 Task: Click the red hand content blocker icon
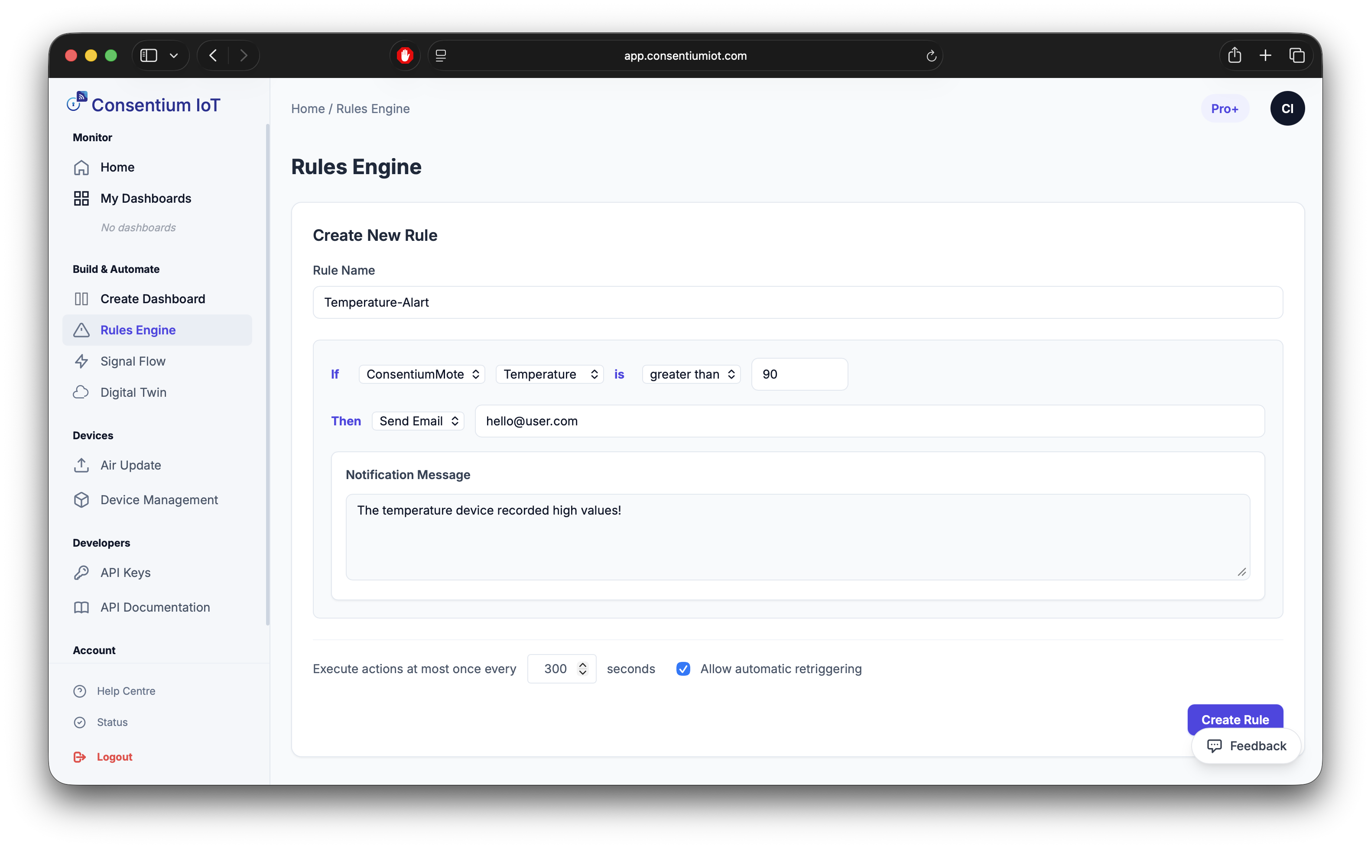click(405, 55)
